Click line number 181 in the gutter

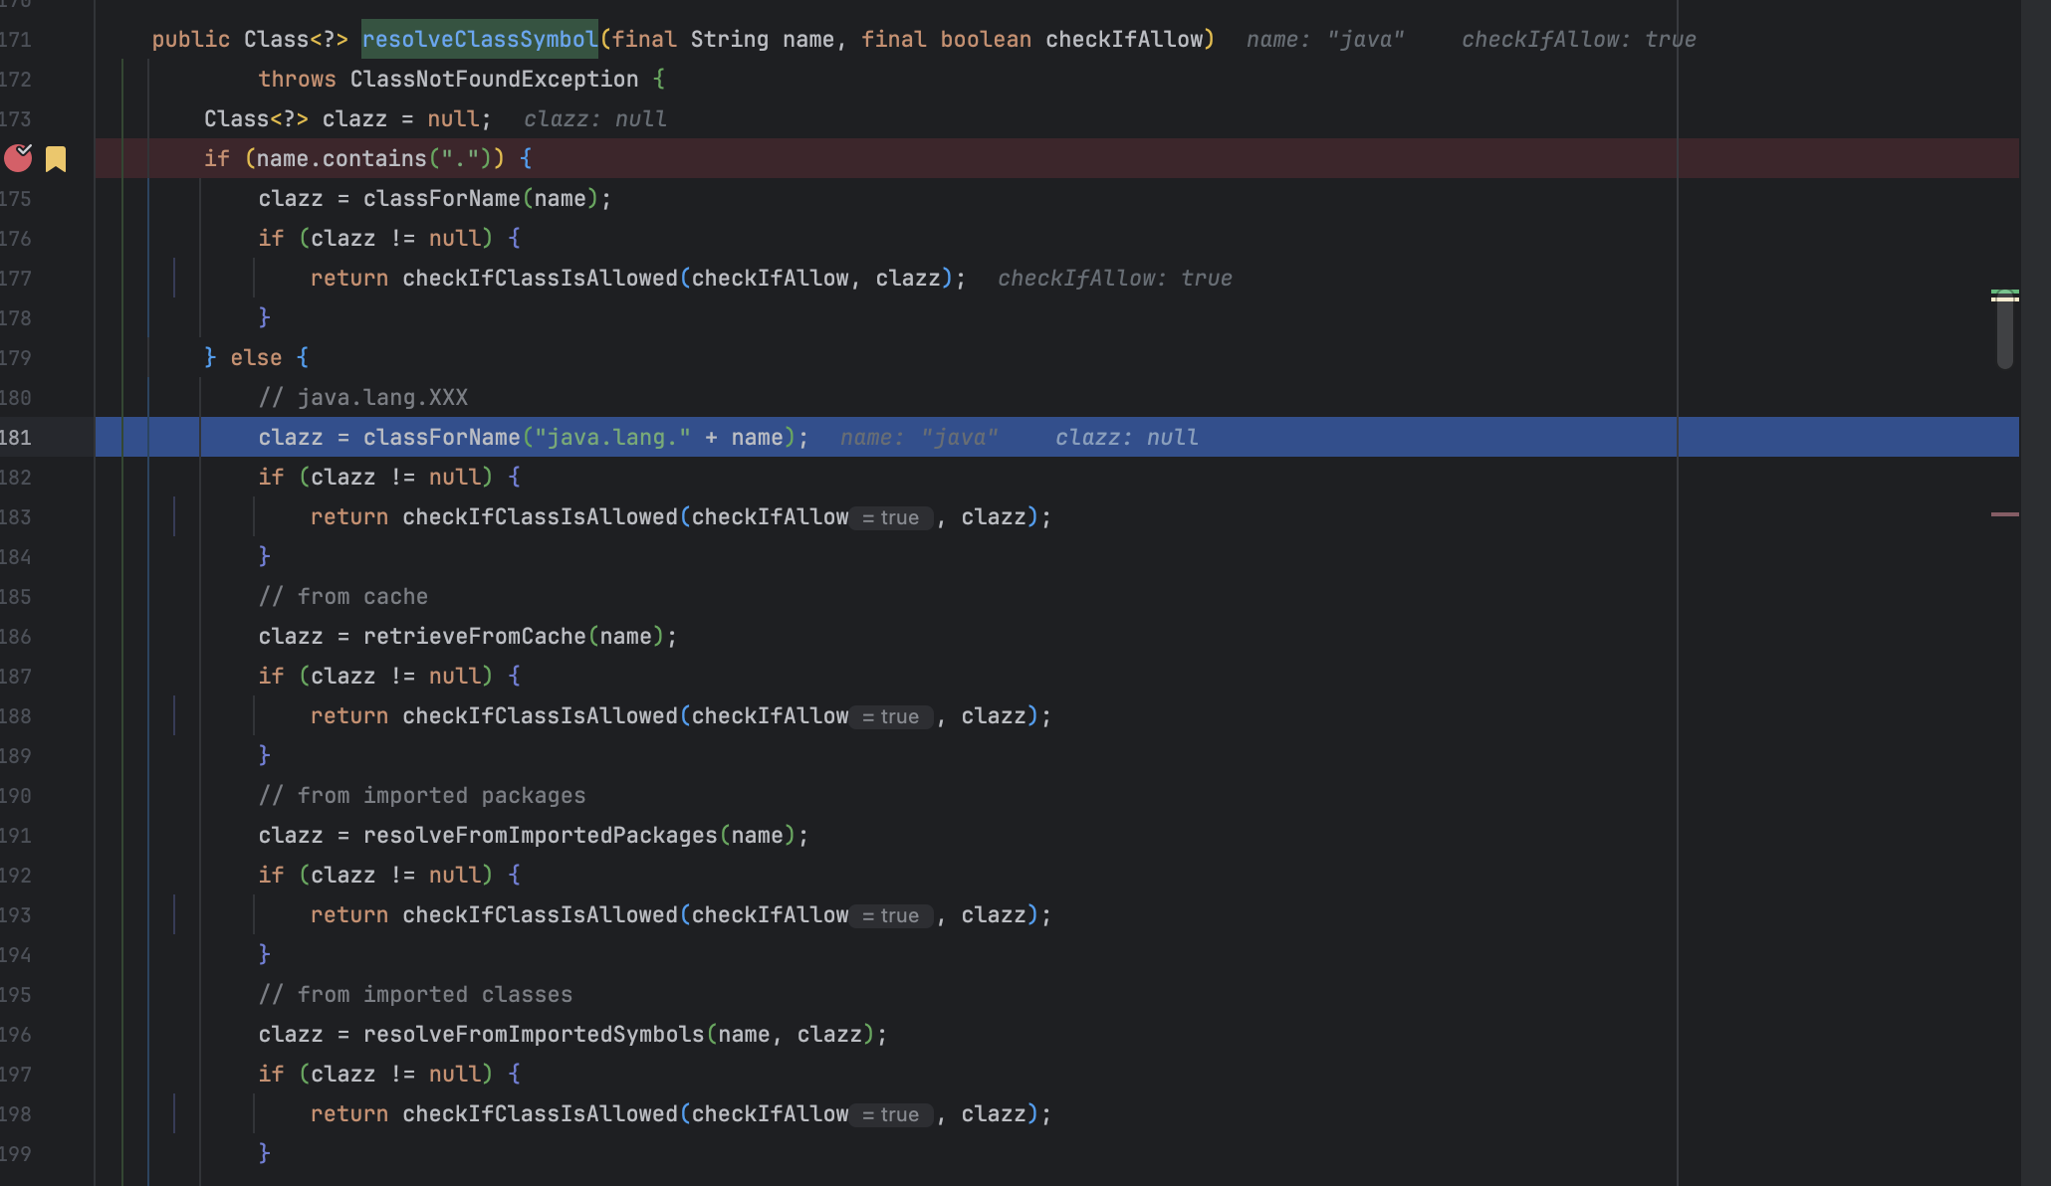[16, 437]
